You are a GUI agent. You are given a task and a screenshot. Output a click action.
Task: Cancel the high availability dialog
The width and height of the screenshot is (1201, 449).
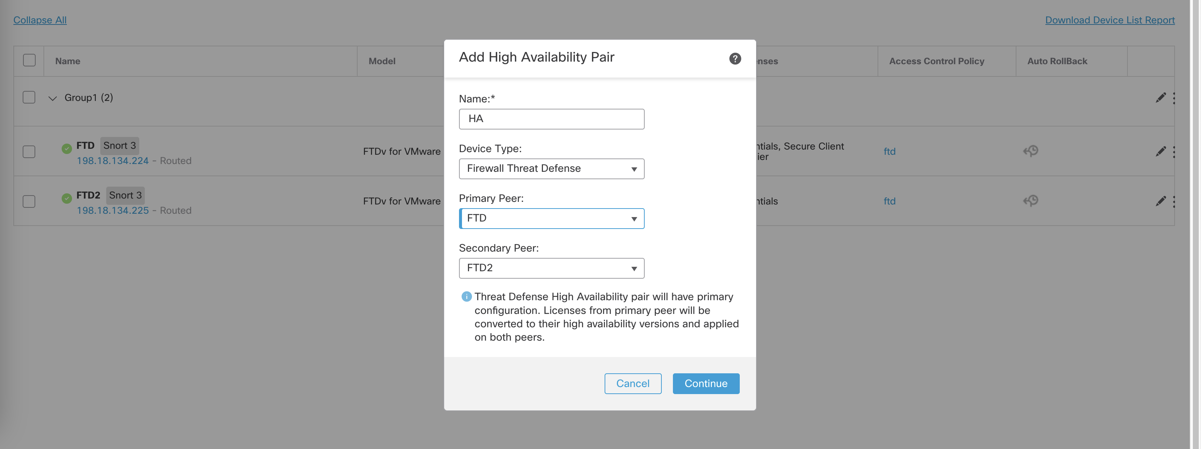click(x=632, y=383)
